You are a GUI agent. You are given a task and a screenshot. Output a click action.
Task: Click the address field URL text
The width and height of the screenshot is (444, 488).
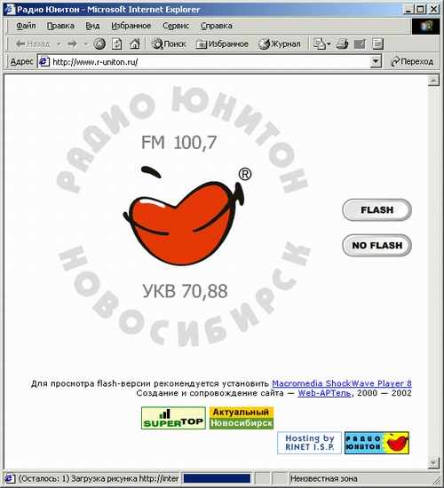click(x=95, y=62)
